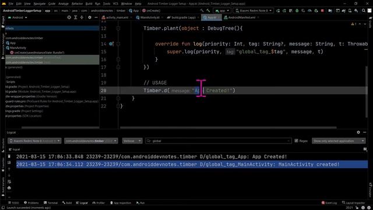Toggle the Regex checkbox in Logcat
This screenshot has width=373, height=210.
pyautogui.click(x=297, y=141)
